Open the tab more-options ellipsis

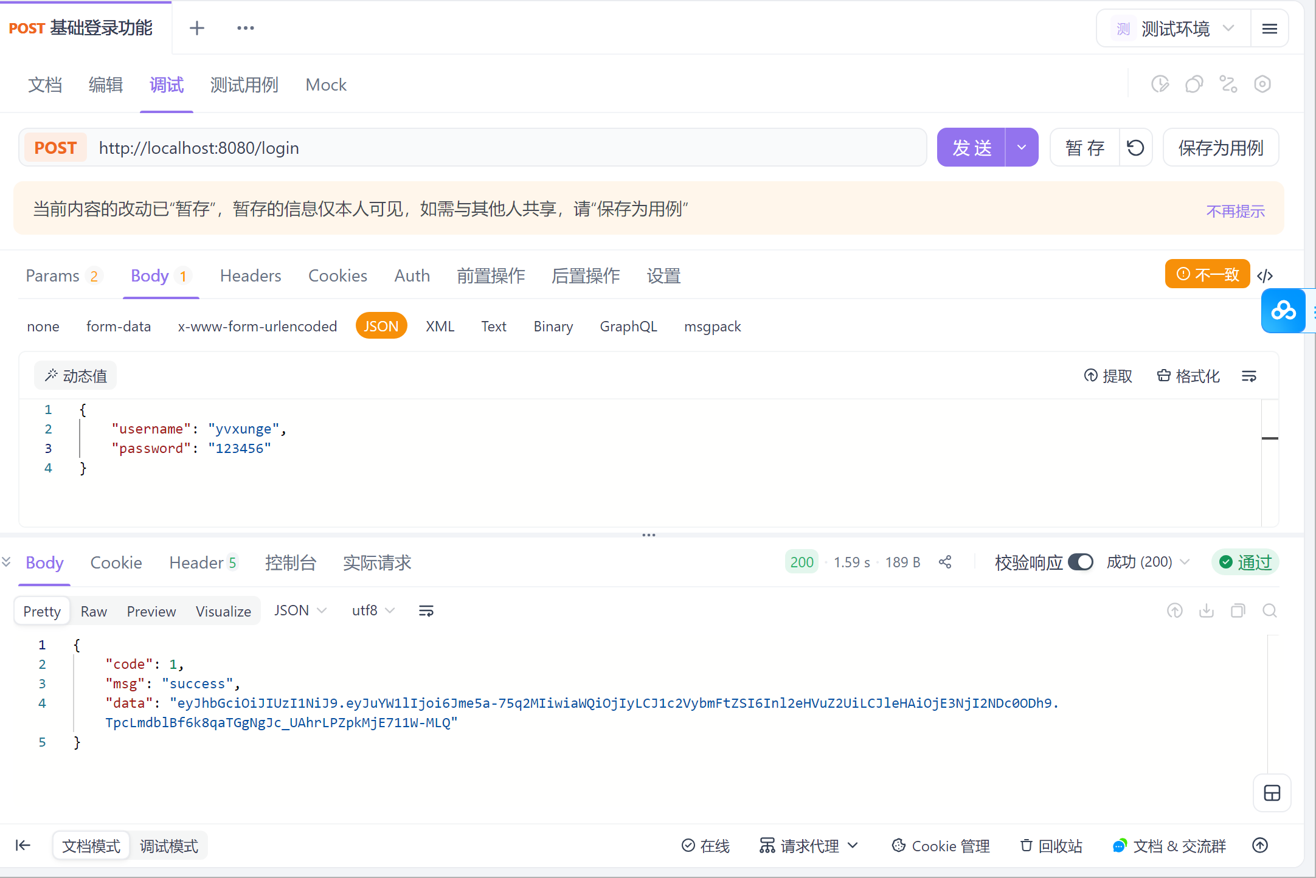(245, 28)
